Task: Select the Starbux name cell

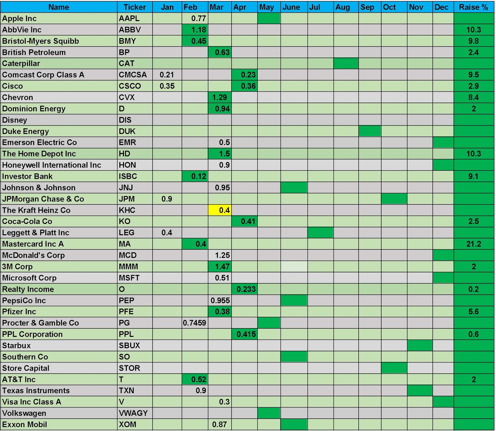Action: pos(59,345)
